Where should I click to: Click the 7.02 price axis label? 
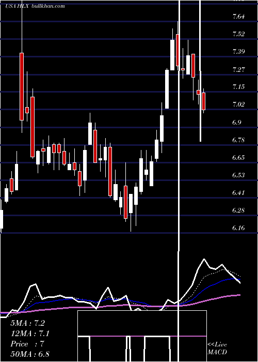(x=238, y=104)
